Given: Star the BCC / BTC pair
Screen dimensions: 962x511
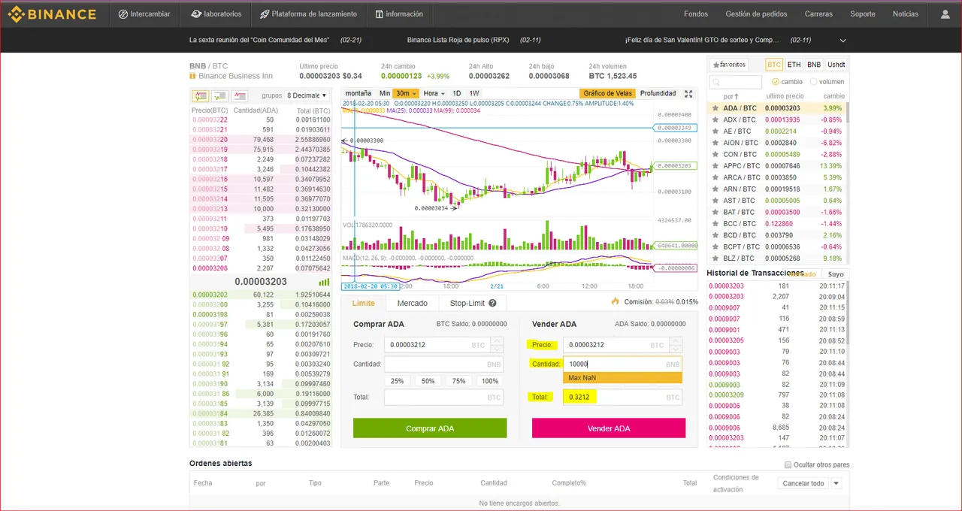Looking at the screenshot, I should 716,224.
